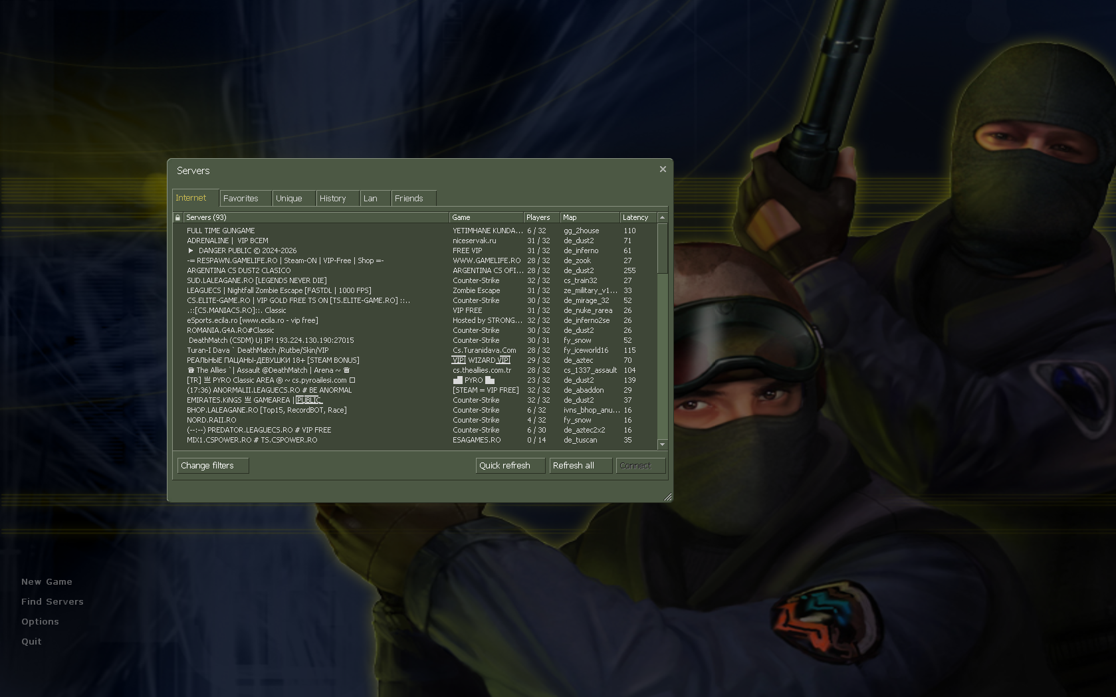Click the fy_iceworld16 map cell
The image size is (1116, 697).
pos(586,350)
